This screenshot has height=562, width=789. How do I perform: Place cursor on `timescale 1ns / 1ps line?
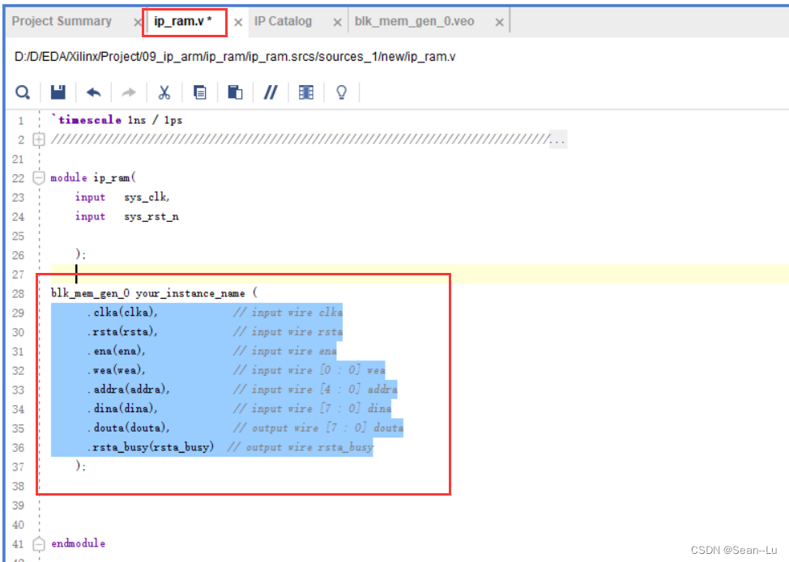click(x=117, y=120)
